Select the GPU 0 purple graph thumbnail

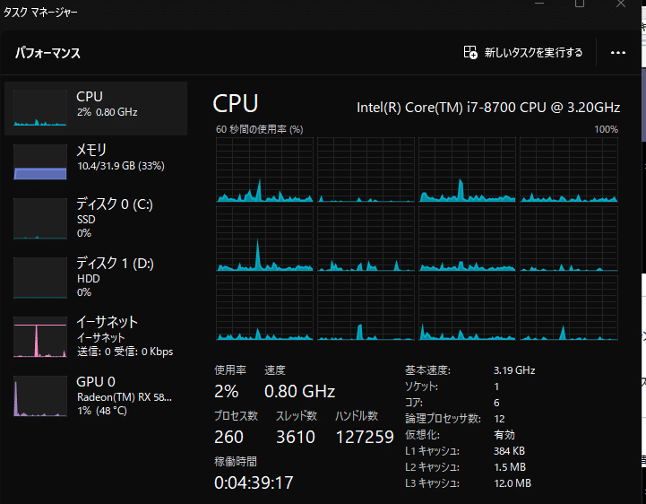tap(40, 396)
